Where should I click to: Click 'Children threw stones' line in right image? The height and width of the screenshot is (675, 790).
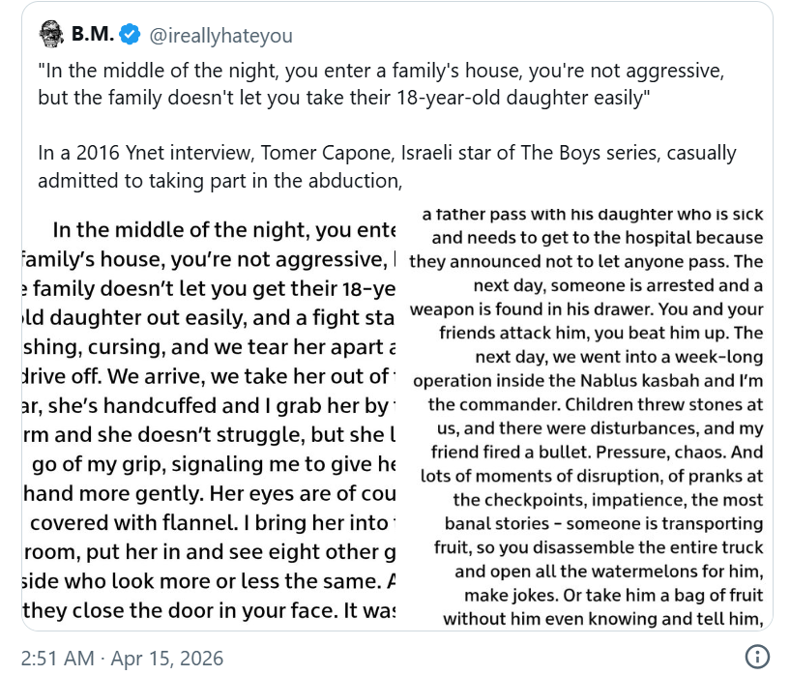596,404
